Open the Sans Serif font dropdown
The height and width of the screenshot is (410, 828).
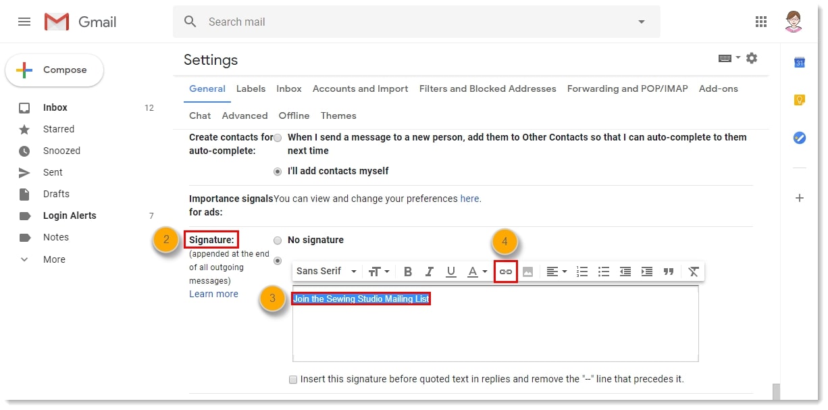point(327,272)
